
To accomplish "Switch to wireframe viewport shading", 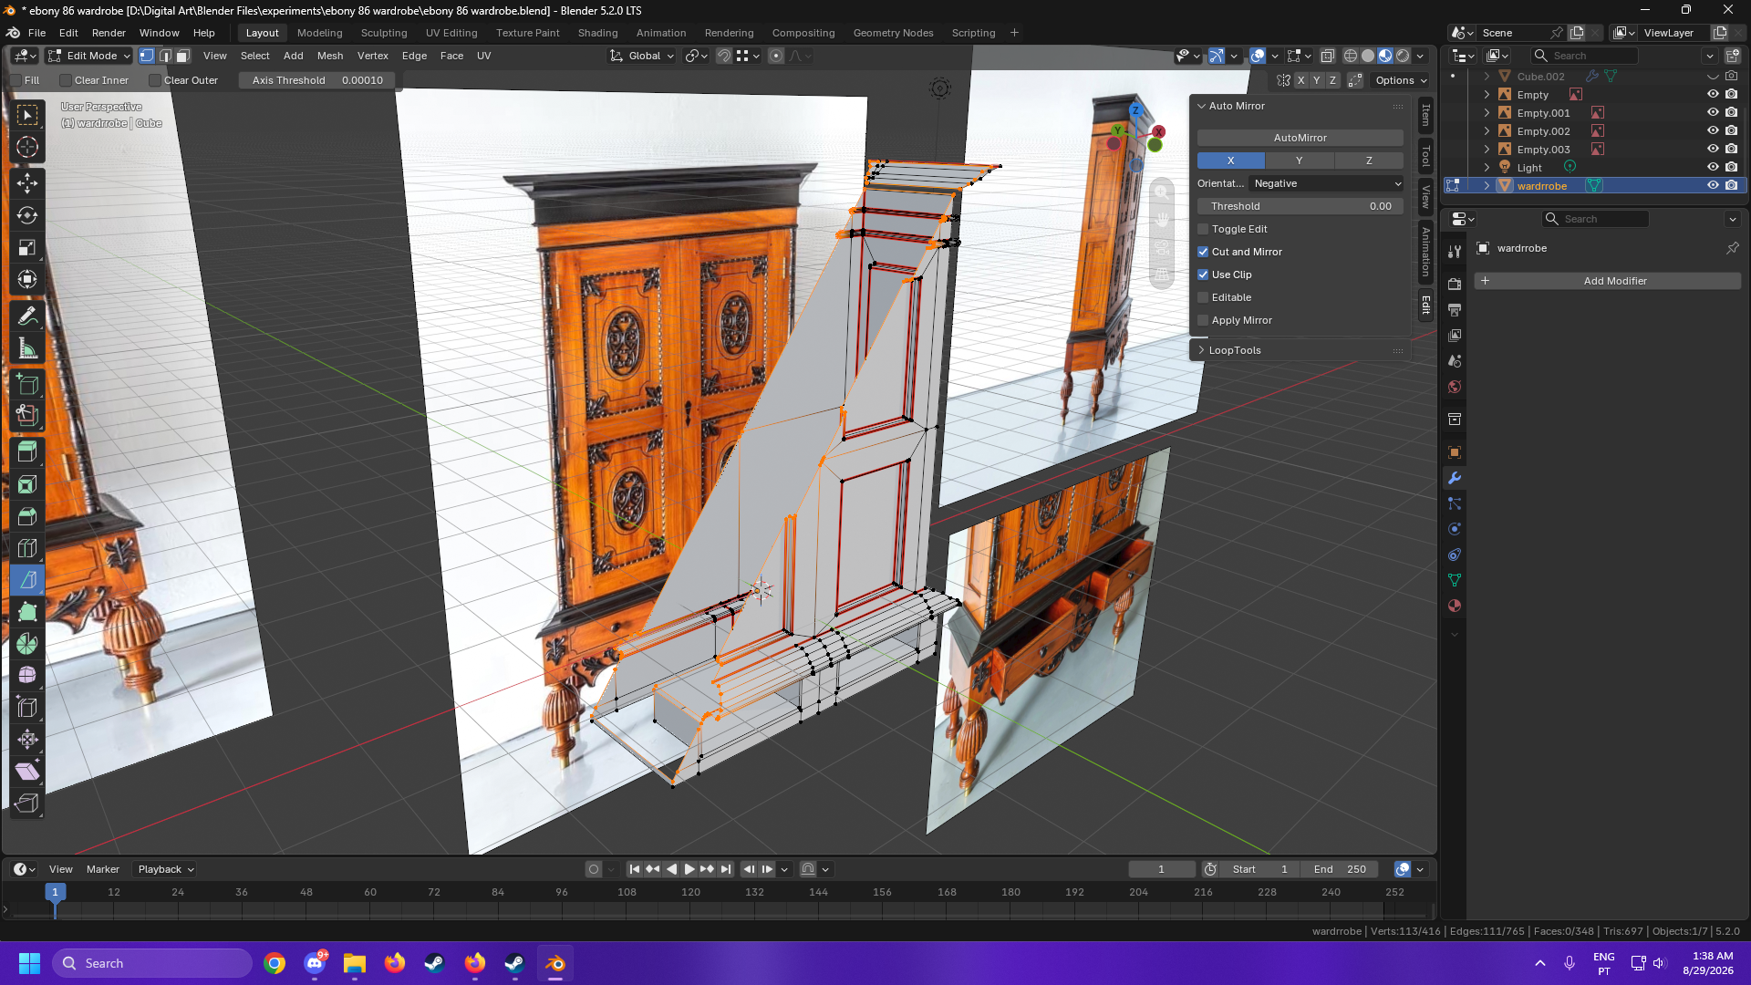I will click(x=1351, y=56).
